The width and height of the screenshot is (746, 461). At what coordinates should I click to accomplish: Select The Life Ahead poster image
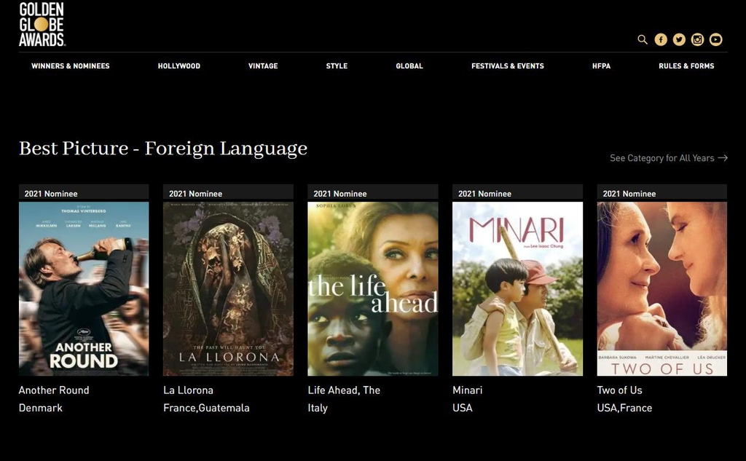click(x=372, y=288)
